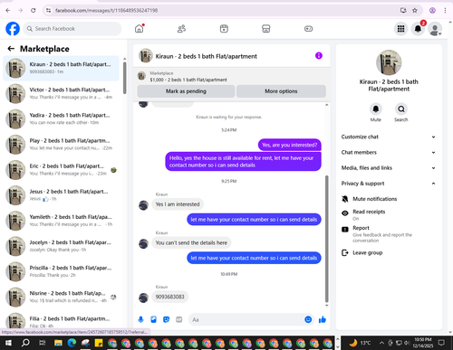Screen dimensions: 453x350
Task: Open the Friends icon in top navigation
Action: point(181,29)
